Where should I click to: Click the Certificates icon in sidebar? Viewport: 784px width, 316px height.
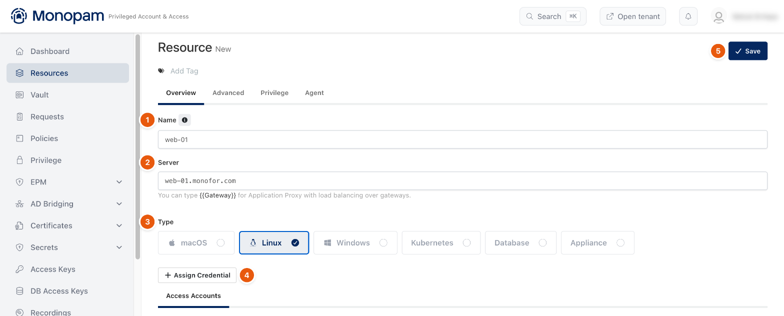(19, 225)
